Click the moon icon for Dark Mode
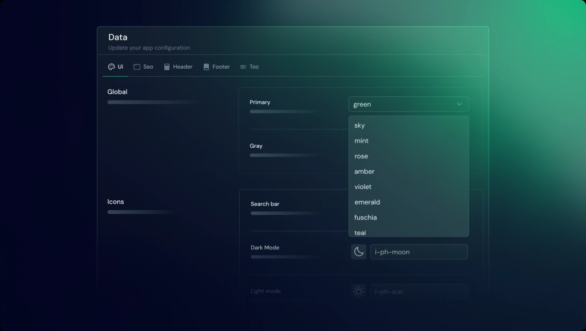The image size is (586, 331). pos(359,252)
